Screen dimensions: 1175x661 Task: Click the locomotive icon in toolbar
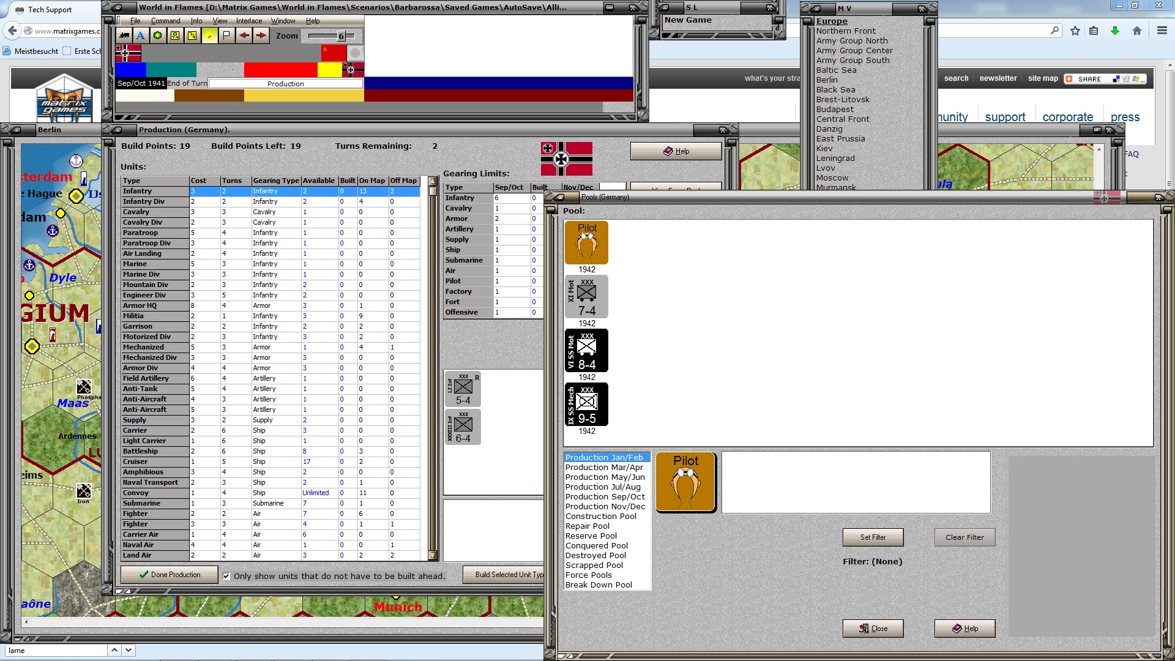tap(124, 35)
